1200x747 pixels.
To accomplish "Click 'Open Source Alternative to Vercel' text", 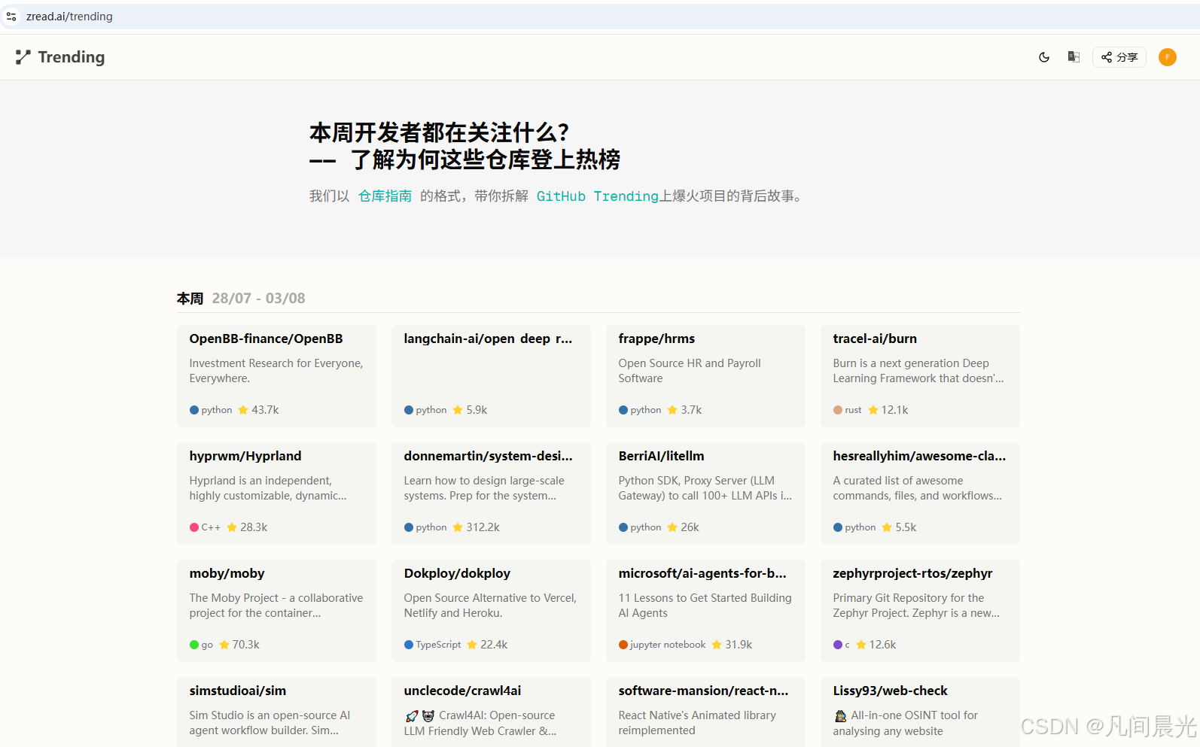I will pyautogui.click(x=490, y=606).
